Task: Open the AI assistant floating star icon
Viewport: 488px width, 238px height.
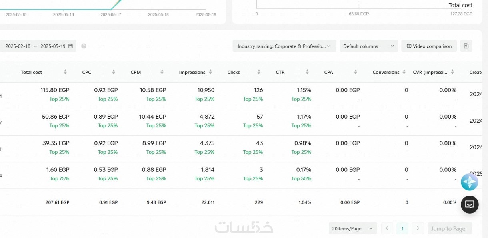Action: (x=469, y=182)
